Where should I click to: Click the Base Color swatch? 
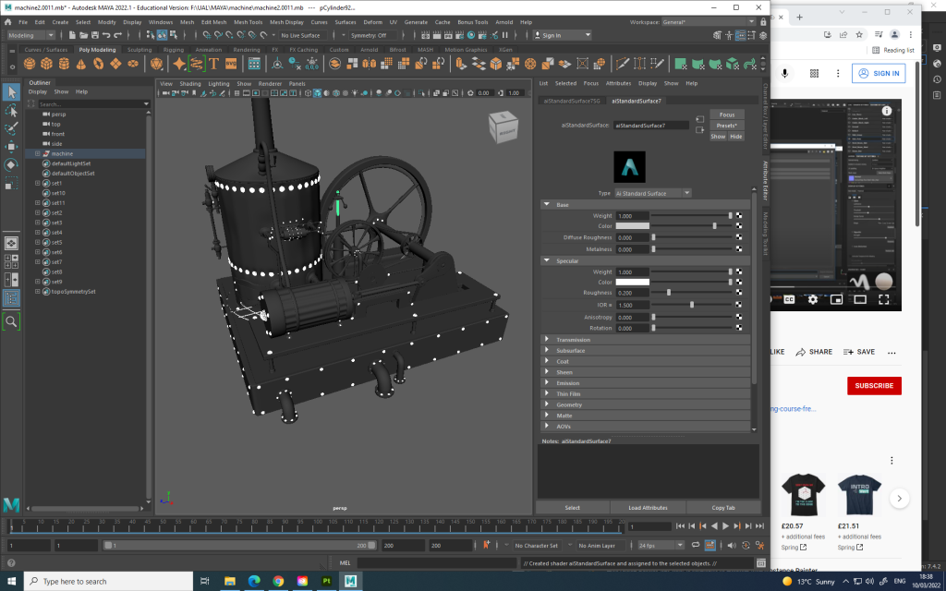(632, 226)
